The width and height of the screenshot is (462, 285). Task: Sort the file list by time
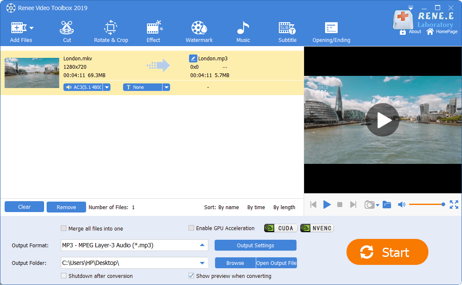[x=256, y=207]
